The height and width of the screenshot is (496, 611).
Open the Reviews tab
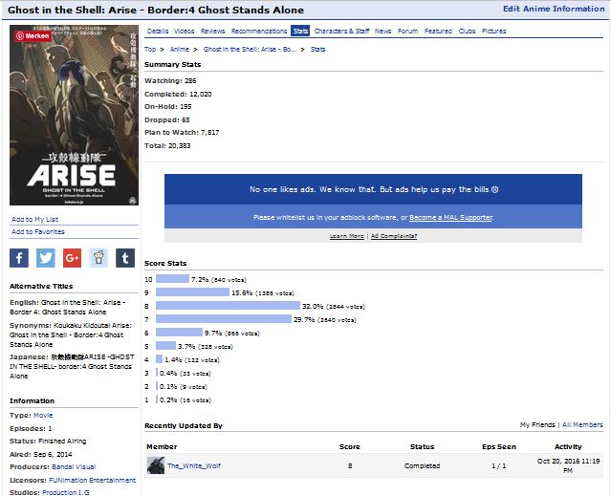pyautogui.click(x=213, y=31)
